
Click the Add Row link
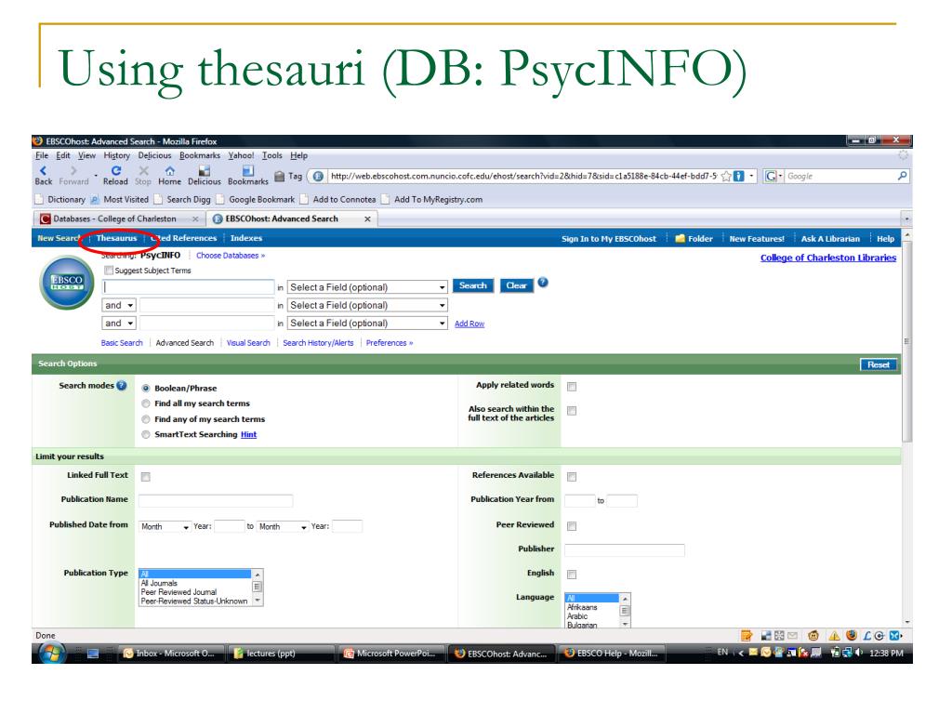469,324
